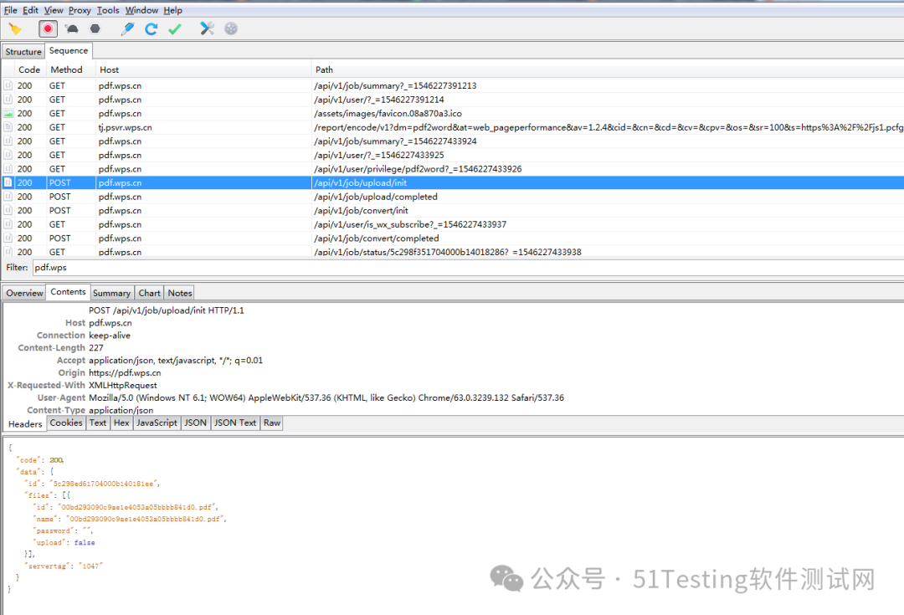Switch to the Text sub-tab
This screenshot has height=615, width=904.
[x=98, y=423]
